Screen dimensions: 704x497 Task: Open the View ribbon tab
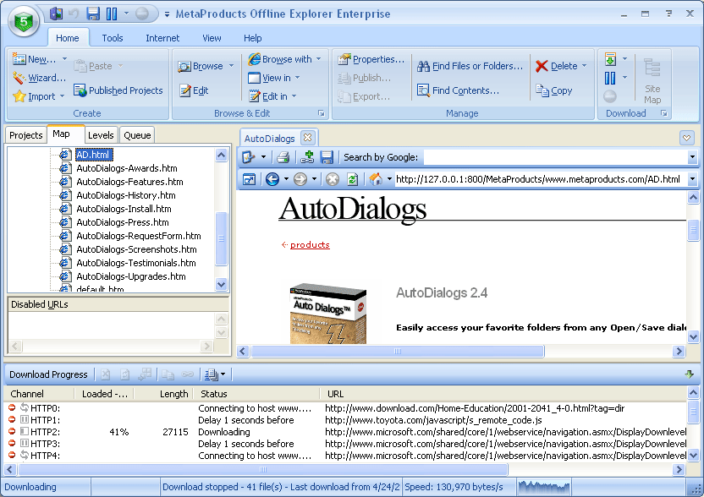tap(212, 38)
